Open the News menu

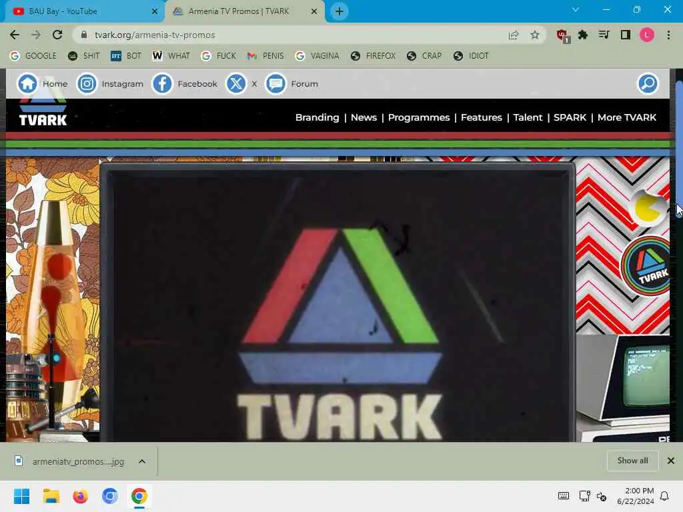[x=364, y=117]
